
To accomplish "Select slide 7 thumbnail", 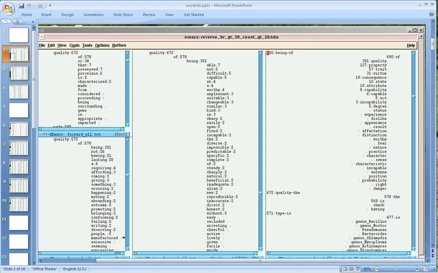I will click(x=18, y=148).
